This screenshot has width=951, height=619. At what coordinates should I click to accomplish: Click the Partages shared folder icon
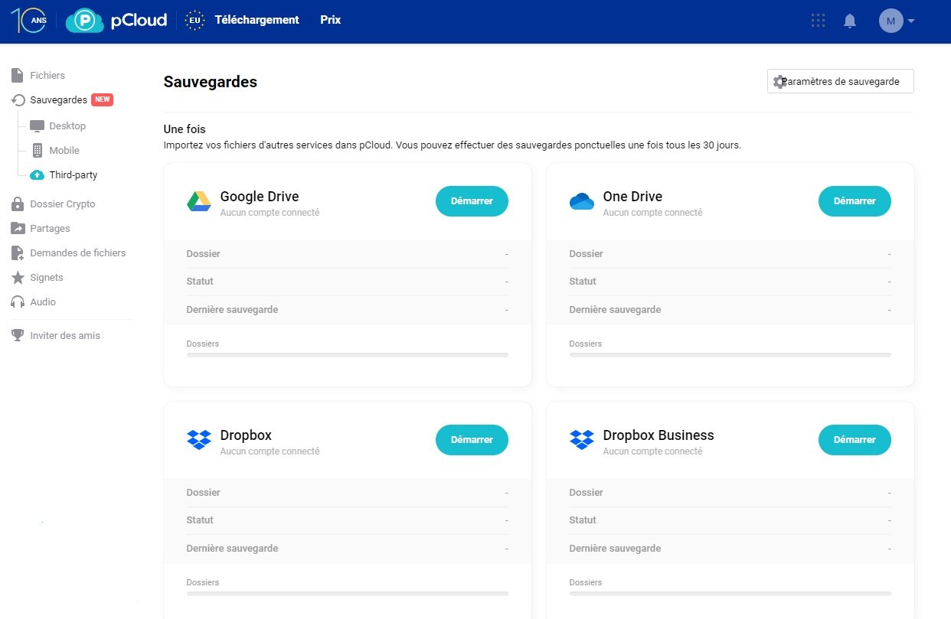coord(18,228)
